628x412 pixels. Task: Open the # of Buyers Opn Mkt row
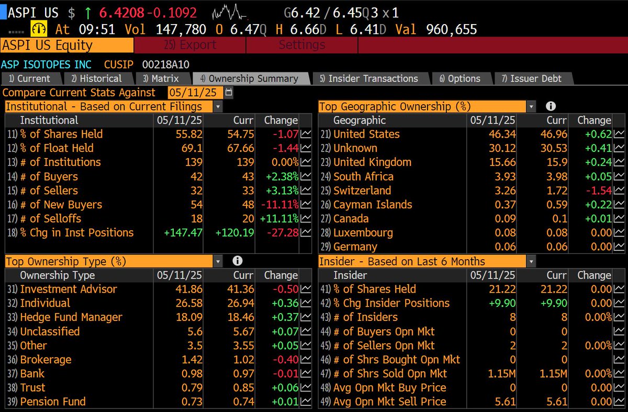coord(472,331)
